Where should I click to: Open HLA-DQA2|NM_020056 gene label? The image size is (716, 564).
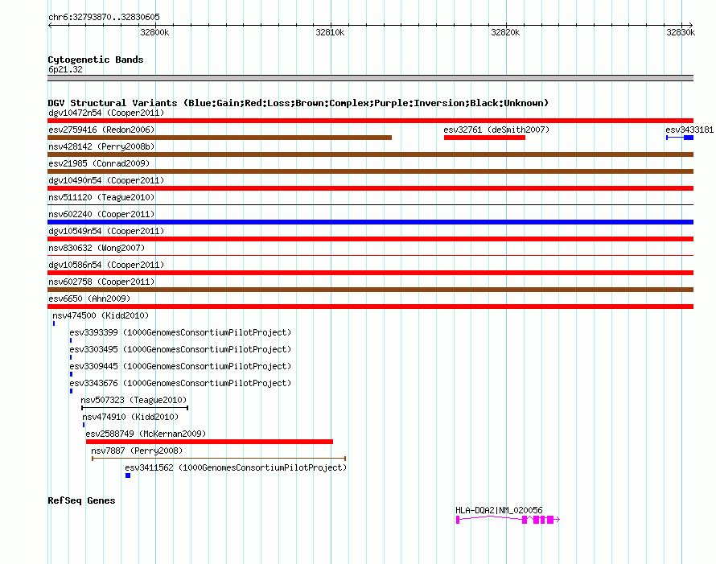tap(499, 510)
